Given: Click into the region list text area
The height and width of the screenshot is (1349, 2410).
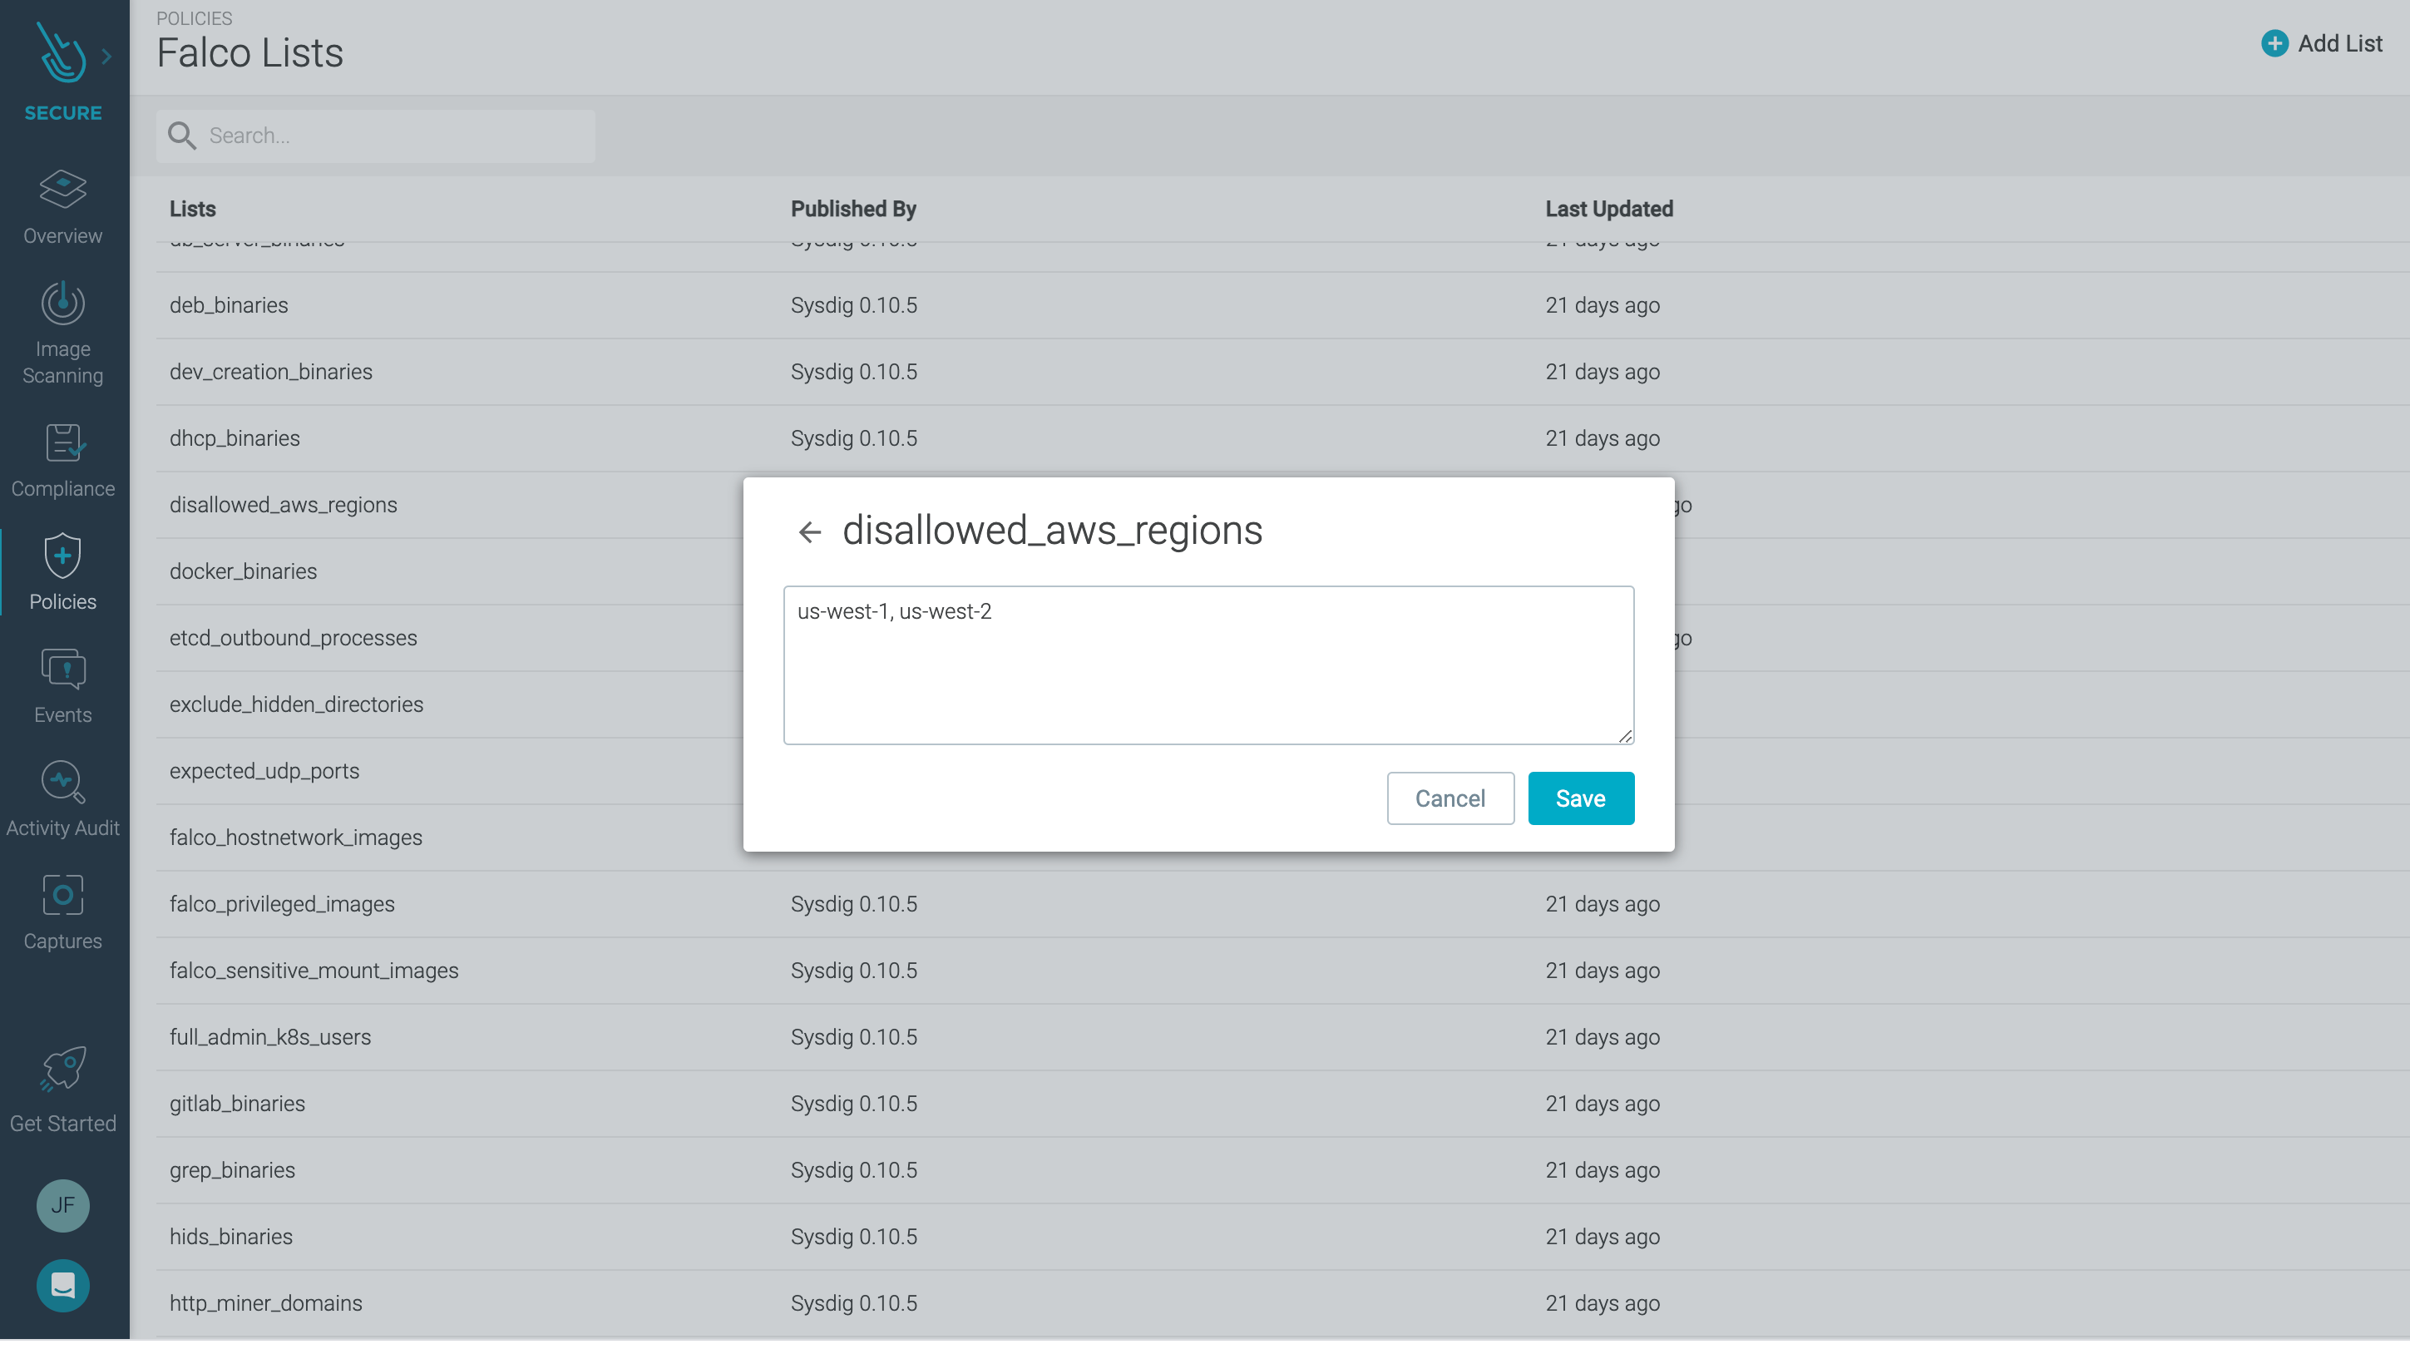Looking at the screenshot, I should point(1209,665).
